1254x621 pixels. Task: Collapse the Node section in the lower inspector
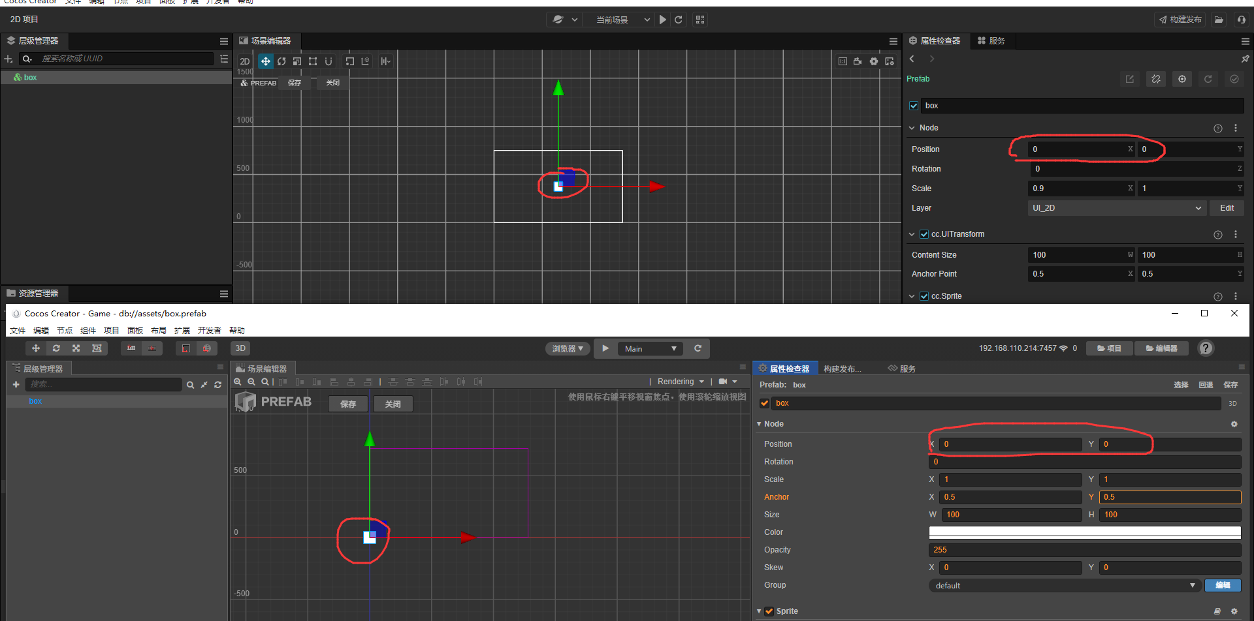[x=759, y=424]
